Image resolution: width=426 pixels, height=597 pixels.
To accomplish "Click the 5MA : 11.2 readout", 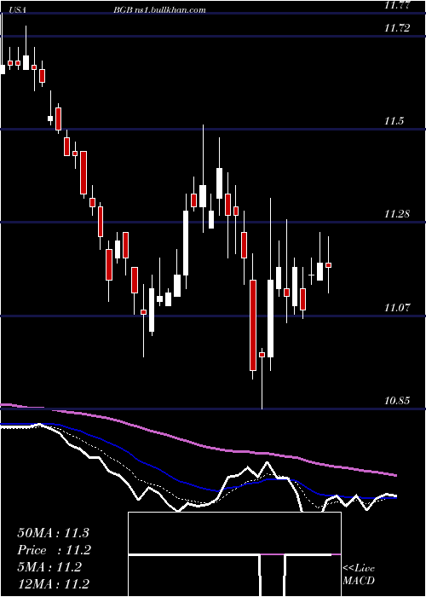I will [x=49, y=567].
